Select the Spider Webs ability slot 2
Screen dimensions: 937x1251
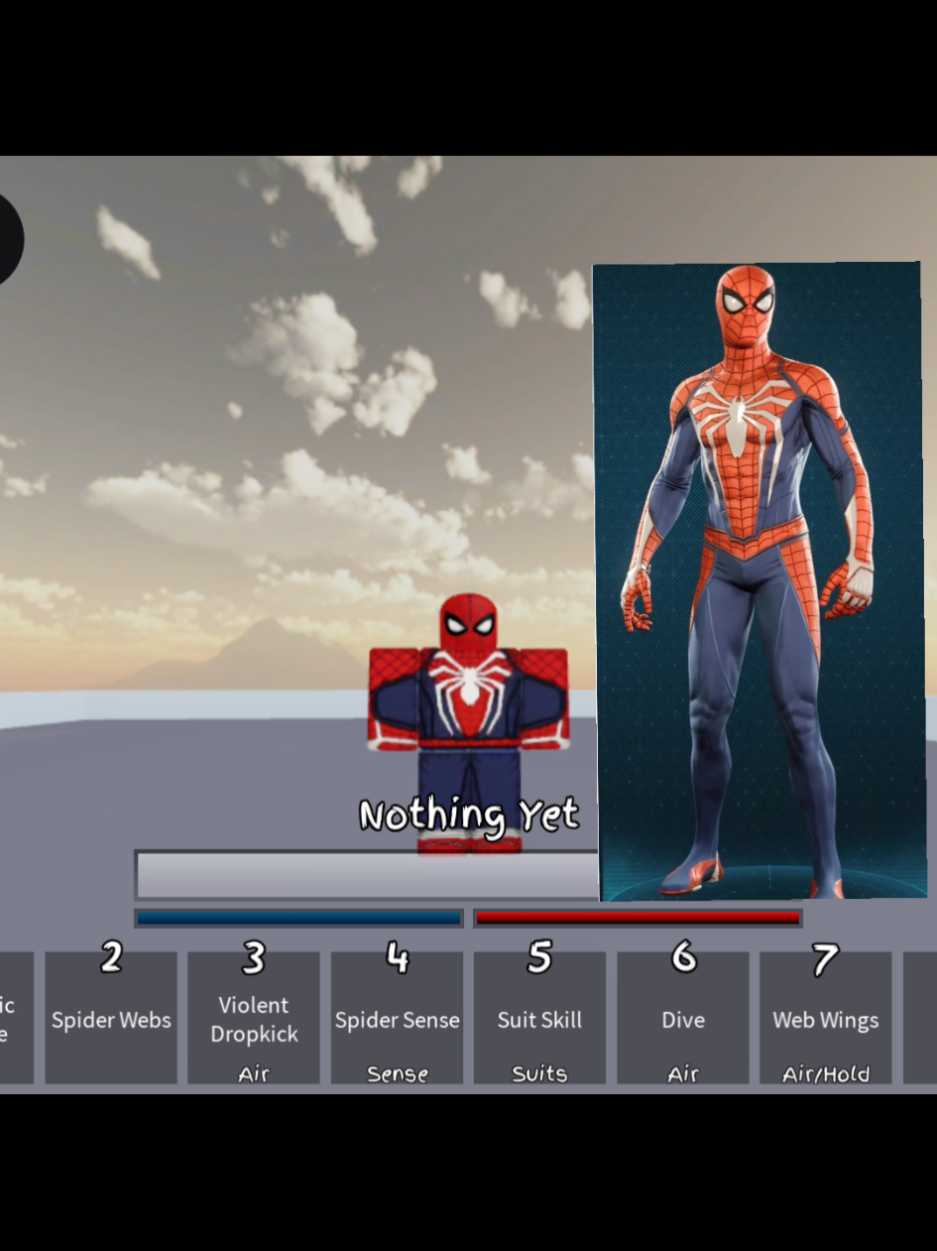click(111, 1018)
